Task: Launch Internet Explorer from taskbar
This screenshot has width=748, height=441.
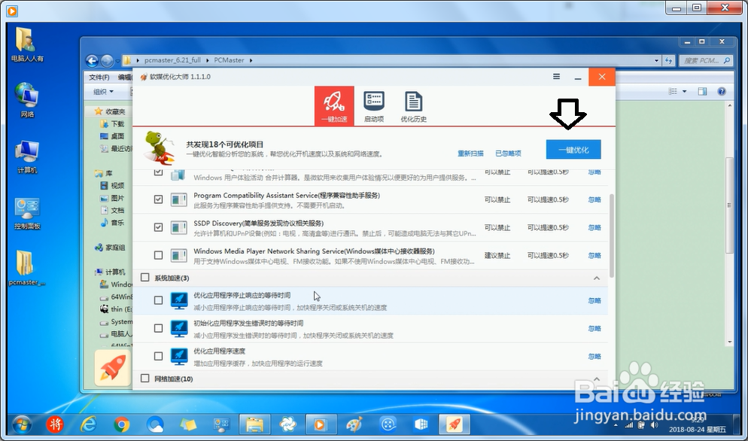Action: point(88,424)
